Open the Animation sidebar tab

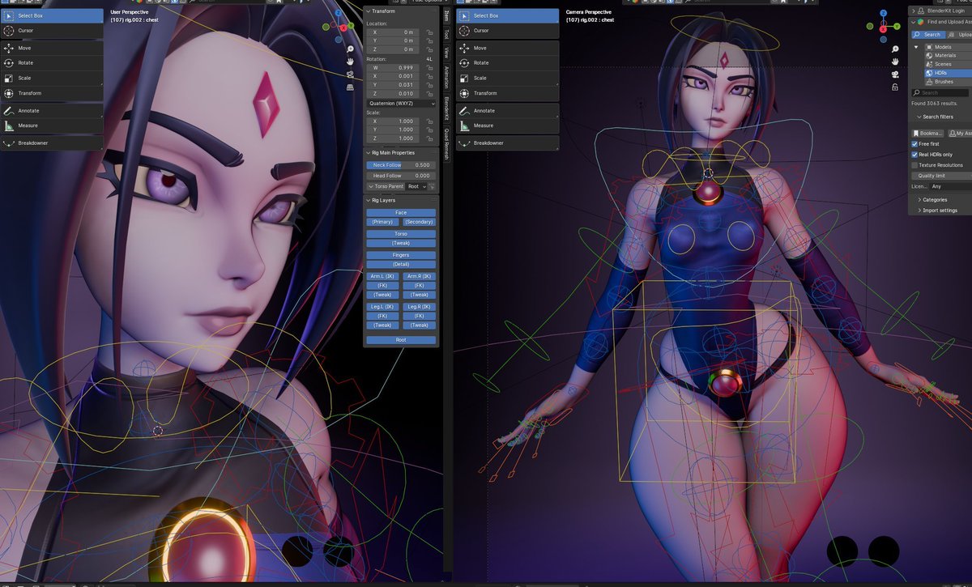pos(446,78)
